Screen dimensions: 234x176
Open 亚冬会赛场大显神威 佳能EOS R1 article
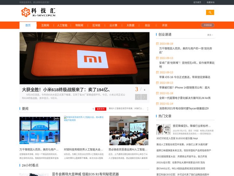point(85,174)
